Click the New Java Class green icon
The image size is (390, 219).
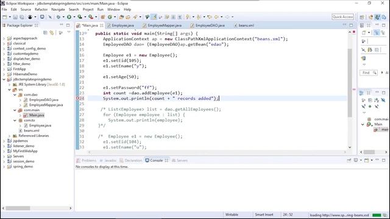coord(110,17)
